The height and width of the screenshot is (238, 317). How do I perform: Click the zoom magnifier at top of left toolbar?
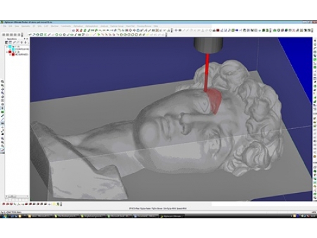[x=3, y=81]
